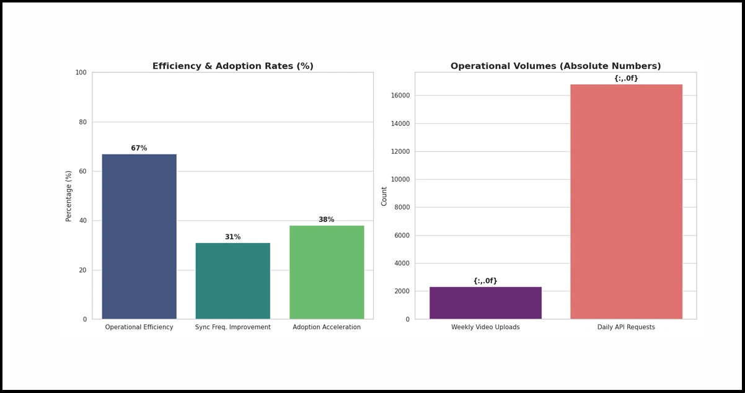This screenshot has width=745, height=393.
Task: Select the 67% value label
Action: 139,148
